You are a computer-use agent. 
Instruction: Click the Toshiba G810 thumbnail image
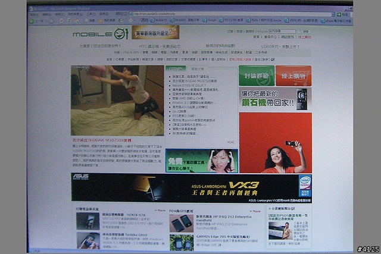pyautogui.click(x=88, y=241)
